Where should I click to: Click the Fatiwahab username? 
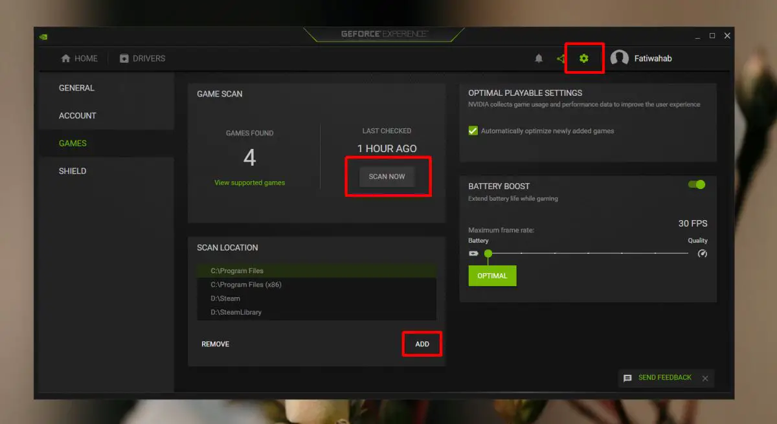point(653,58)
